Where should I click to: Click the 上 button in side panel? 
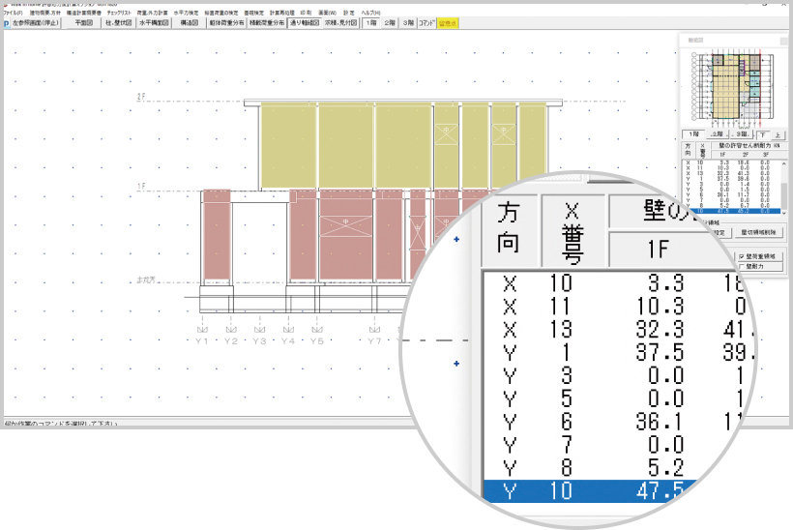[x=778, y=135]
